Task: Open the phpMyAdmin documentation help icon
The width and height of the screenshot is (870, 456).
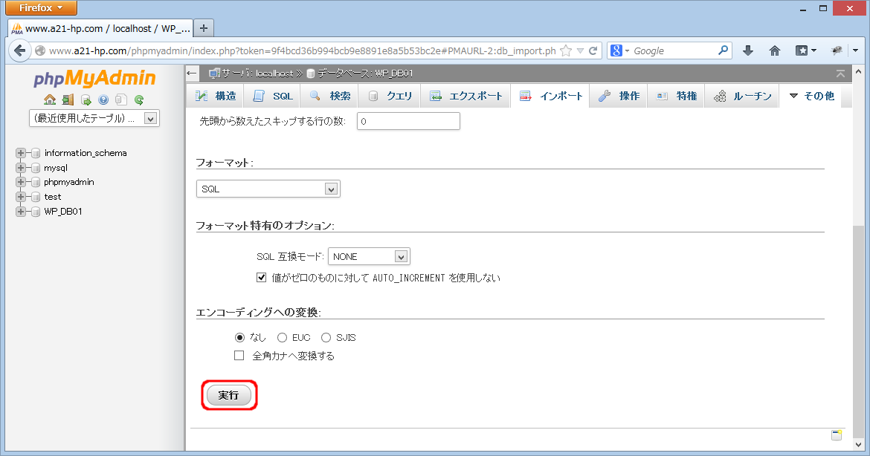Action: click(x=103, y=100)
